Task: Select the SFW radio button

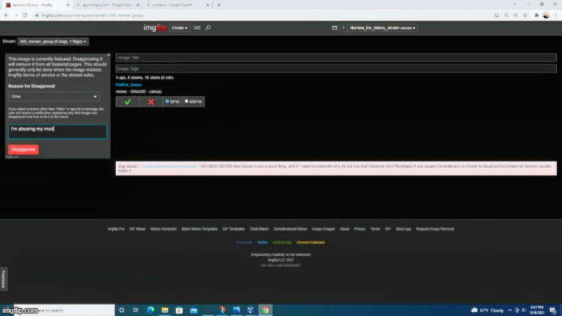Action: click(172, 101)
